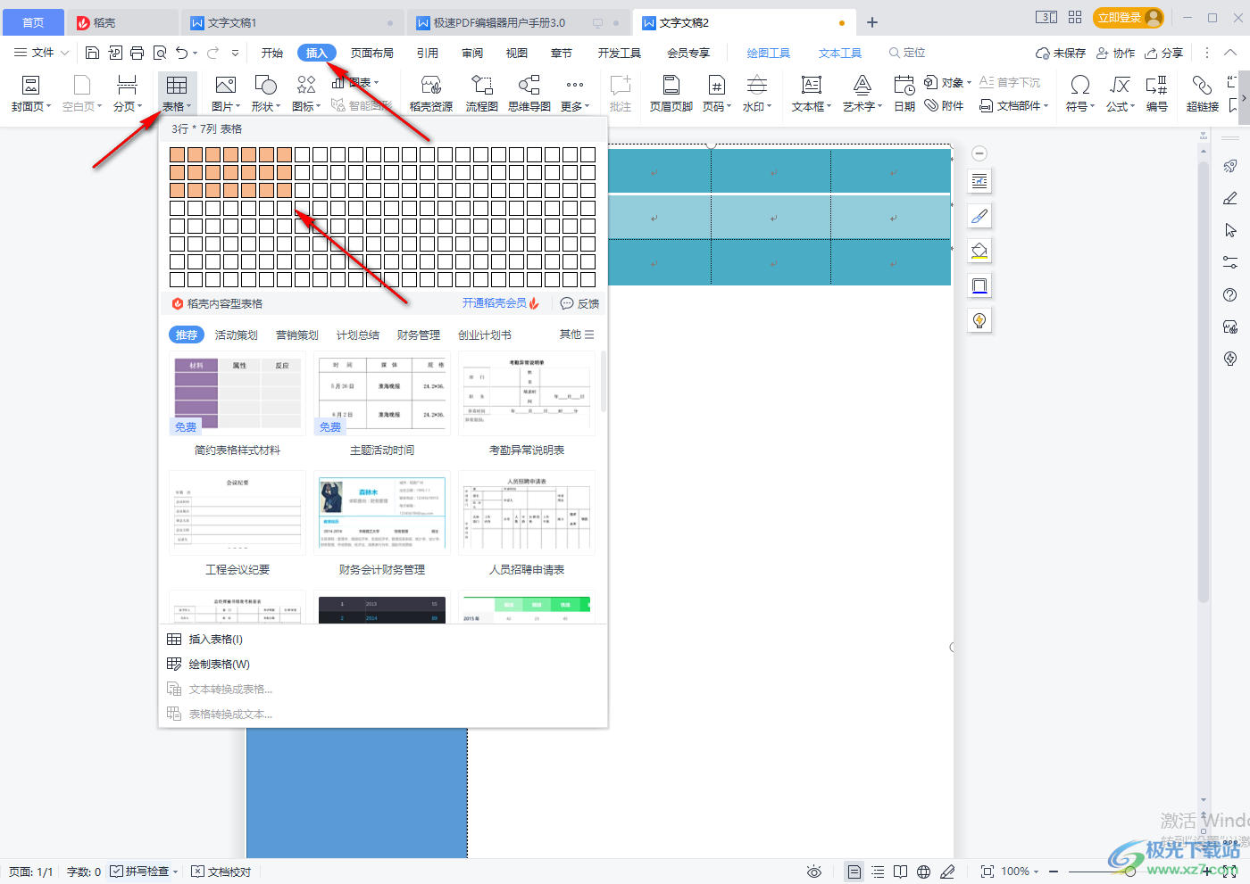Click the 立即登录 login button
Screen dimensions: 1250x884
(1129, 18)
